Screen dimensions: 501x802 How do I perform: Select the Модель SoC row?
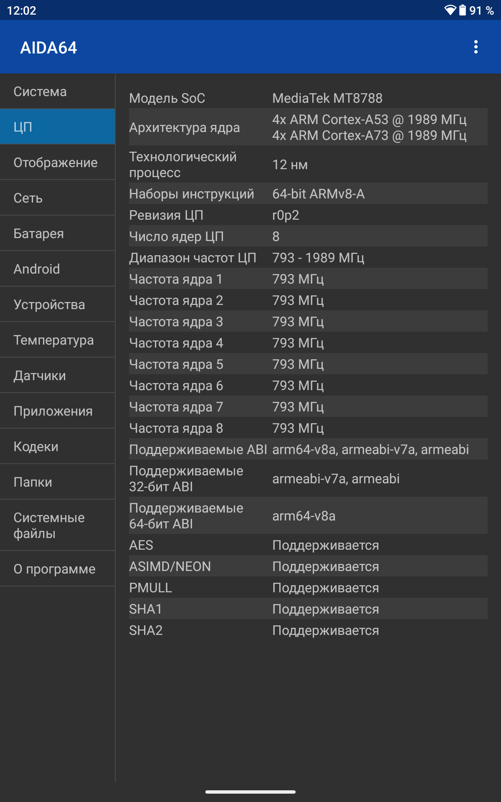tap(308, 98)
